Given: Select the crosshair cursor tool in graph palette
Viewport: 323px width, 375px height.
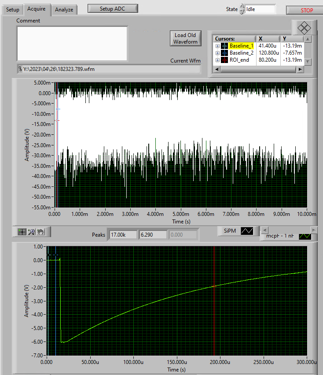Looking at the screenshot, I should (x=22, y=231).
